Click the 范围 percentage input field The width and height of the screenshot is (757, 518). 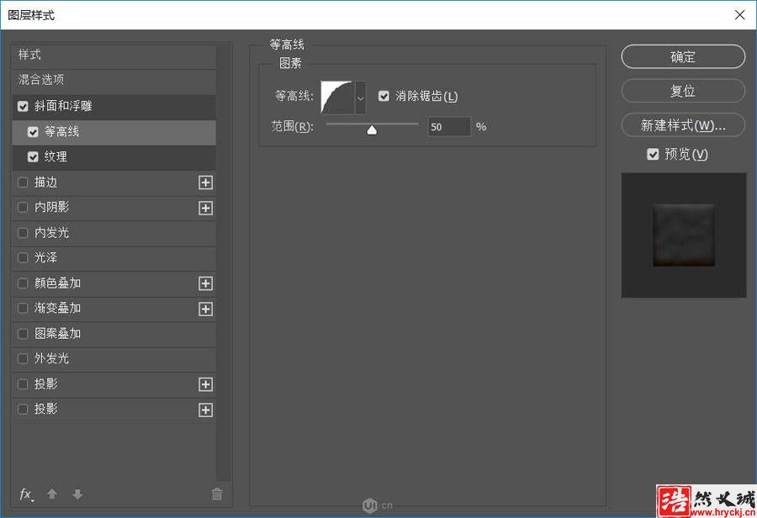coord(448,127)
